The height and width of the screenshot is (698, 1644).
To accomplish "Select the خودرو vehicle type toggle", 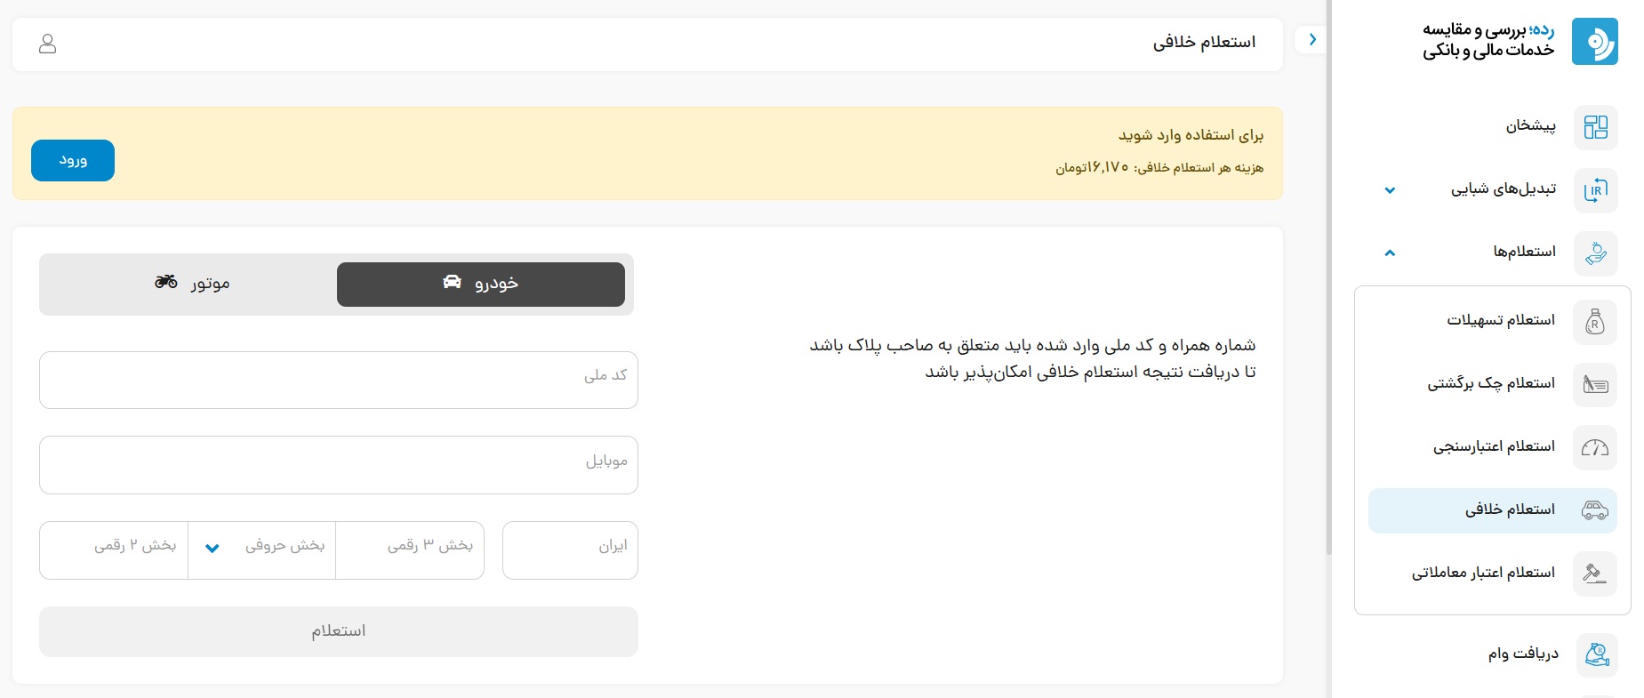I will [480, 284].
